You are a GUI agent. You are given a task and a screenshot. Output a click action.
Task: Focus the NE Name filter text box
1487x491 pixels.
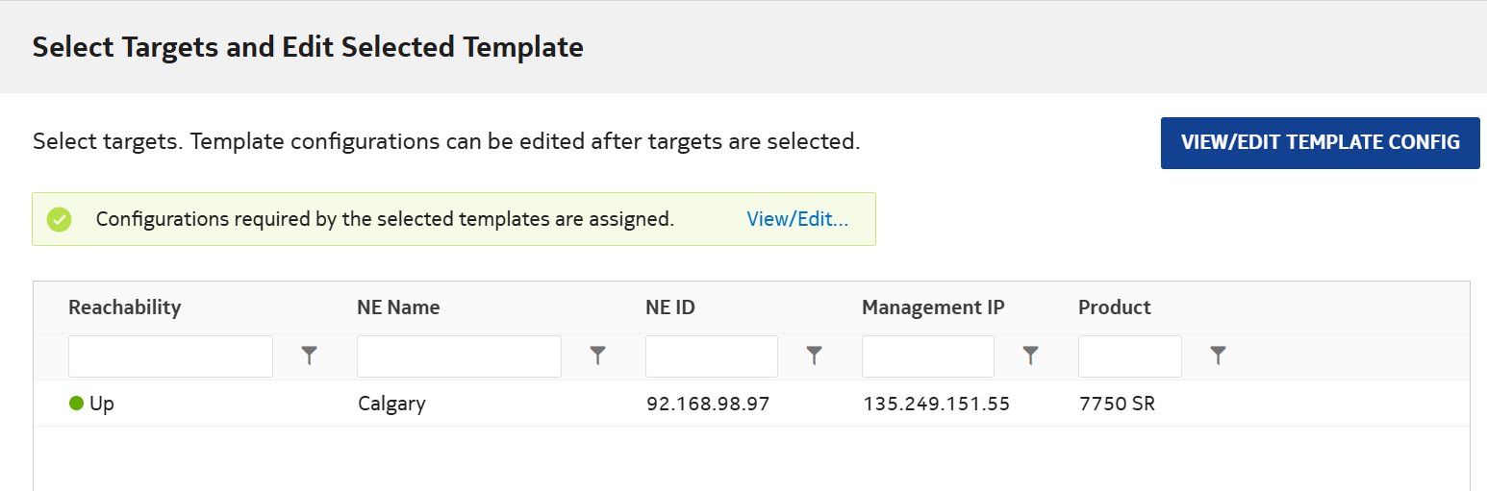tap(459, 356)
